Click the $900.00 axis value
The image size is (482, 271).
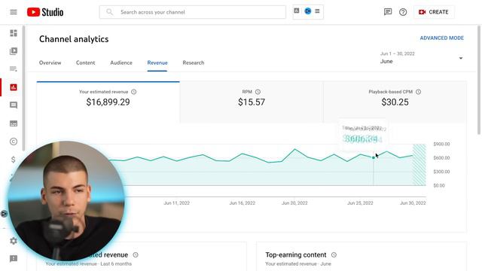[x=441, y=144]
